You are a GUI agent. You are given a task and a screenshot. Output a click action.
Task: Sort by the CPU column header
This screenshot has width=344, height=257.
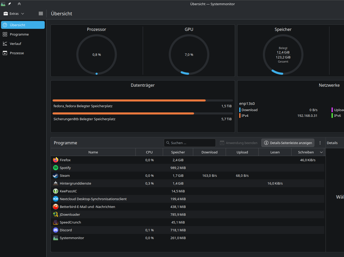149,152
